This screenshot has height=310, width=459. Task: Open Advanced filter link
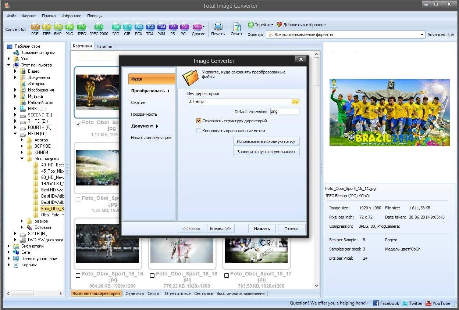(x=441, y=35)
